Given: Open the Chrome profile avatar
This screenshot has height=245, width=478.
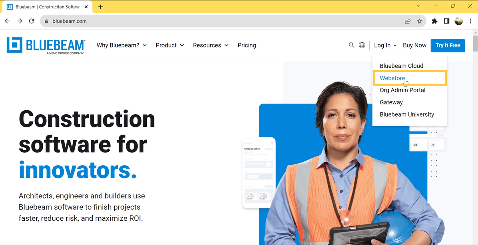Looking at the screenshot, I should click(x=458, y=21).
